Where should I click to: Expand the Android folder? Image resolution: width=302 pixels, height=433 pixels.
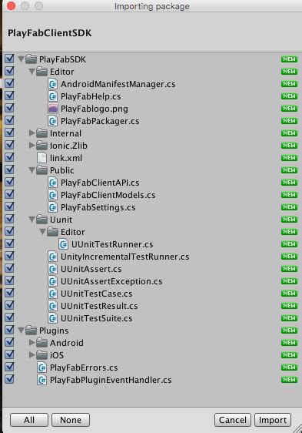coord(32,343)
